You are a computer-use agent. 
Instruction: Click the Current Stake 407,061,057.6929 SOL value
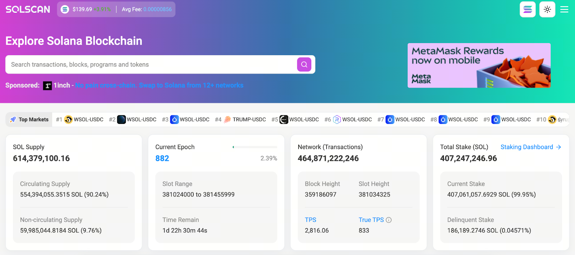[491, 194]
